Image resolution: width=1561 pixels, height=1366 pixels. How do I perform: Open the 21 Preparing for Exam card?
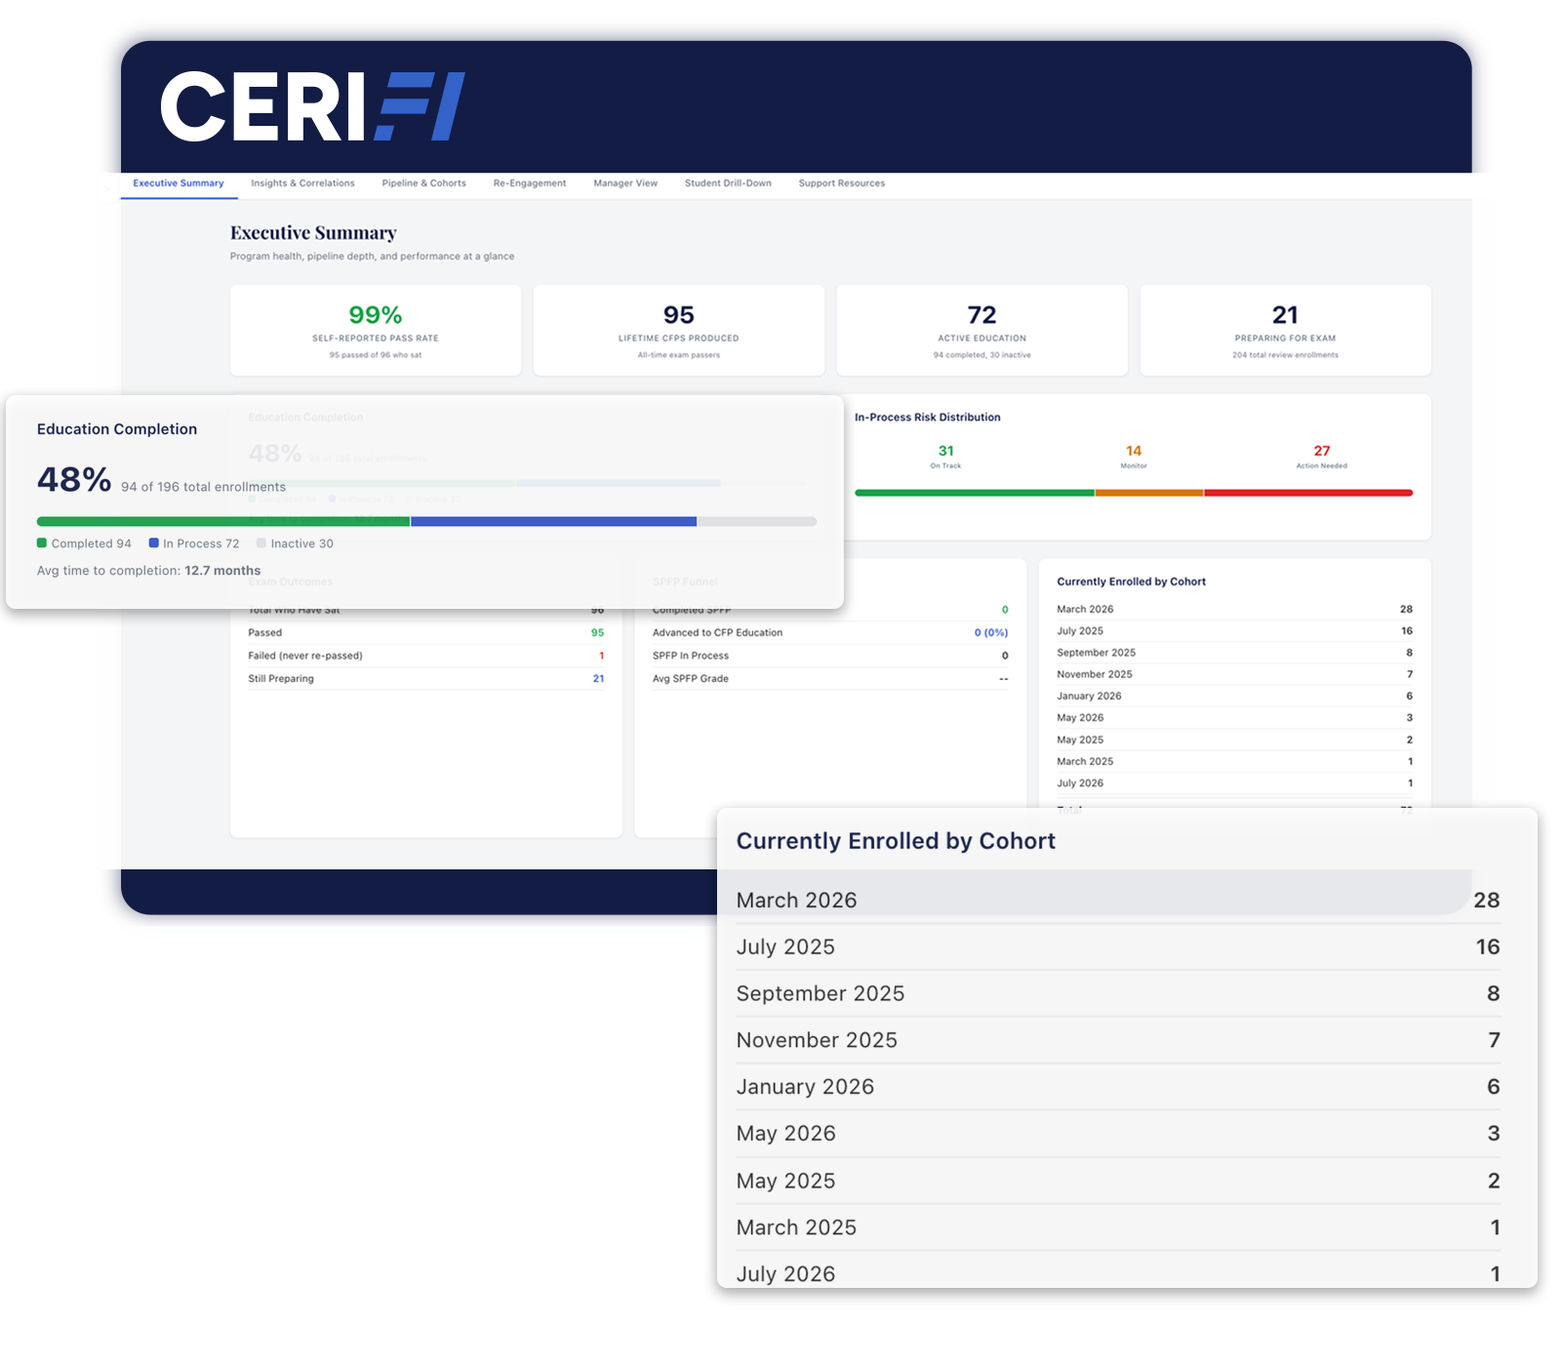pyautogui.click(x=1285, y=331)
